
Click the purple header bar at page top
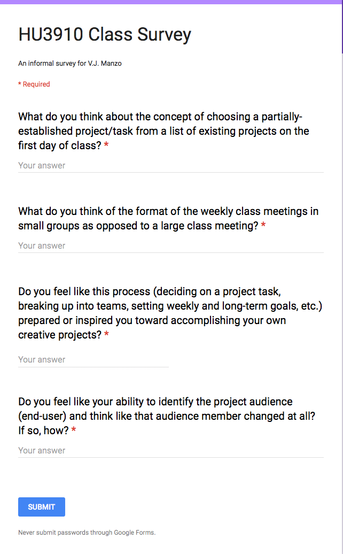(171, 2)
